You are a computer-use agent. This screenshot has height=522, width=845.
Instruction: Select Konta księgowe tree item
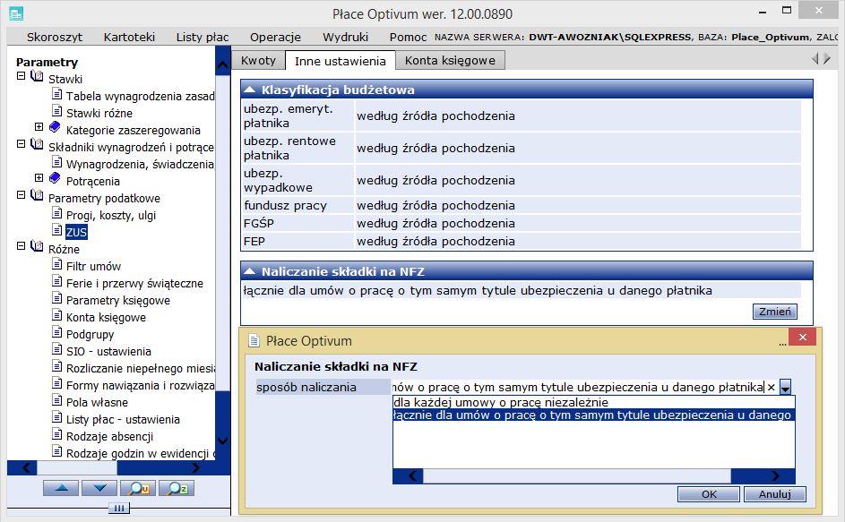[x=106, y=318]
